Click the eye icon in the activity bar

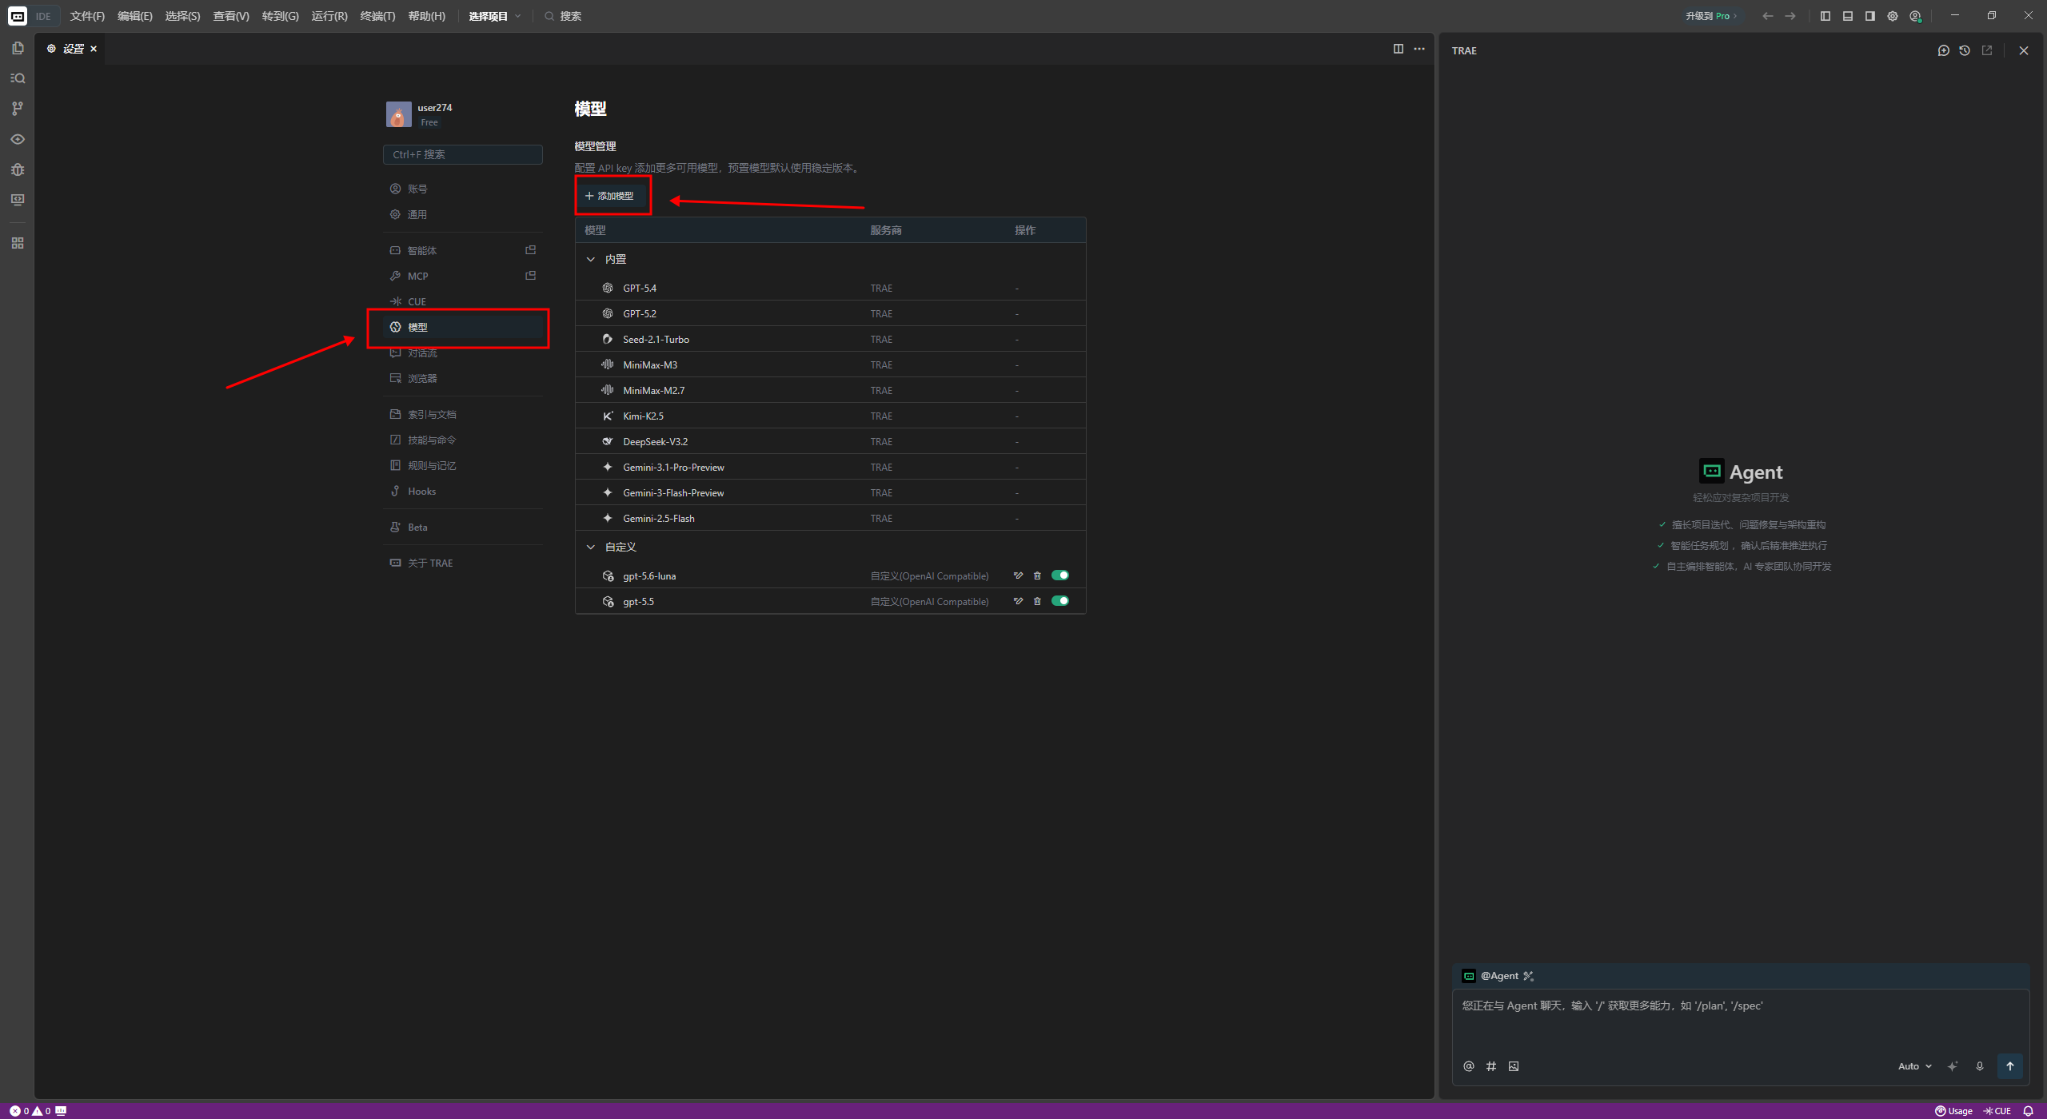coord(18,139)
